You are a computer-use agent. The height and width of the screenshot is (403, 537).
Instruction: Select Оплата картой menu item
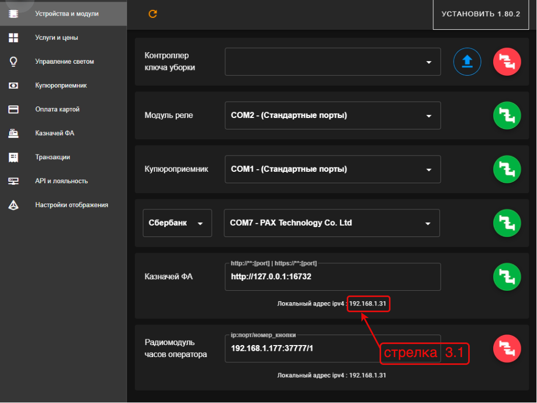(64, 110)
